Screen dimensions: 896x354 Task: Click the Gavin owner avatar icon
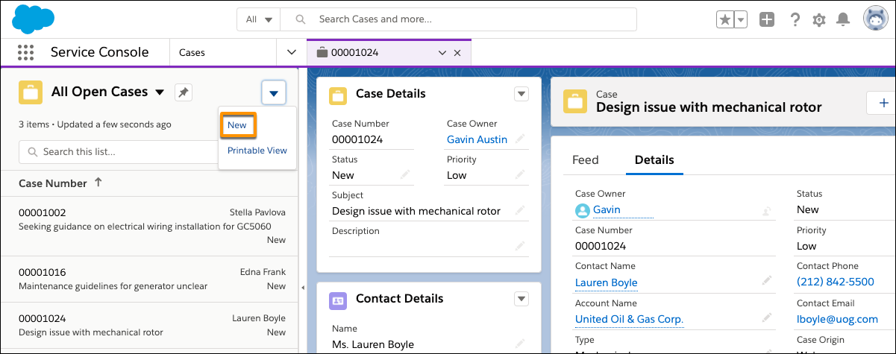click(x=583, y=211)
